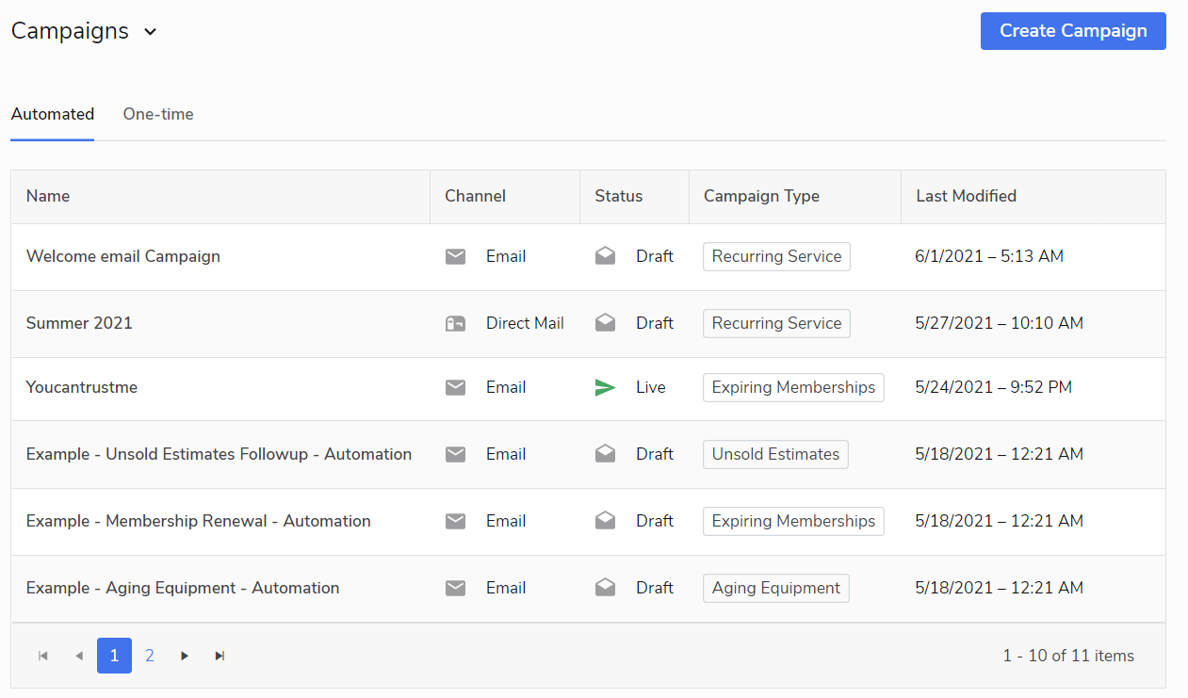Click the next page arrow icon
The image size is (1188, 698).
tap(184, 656)
